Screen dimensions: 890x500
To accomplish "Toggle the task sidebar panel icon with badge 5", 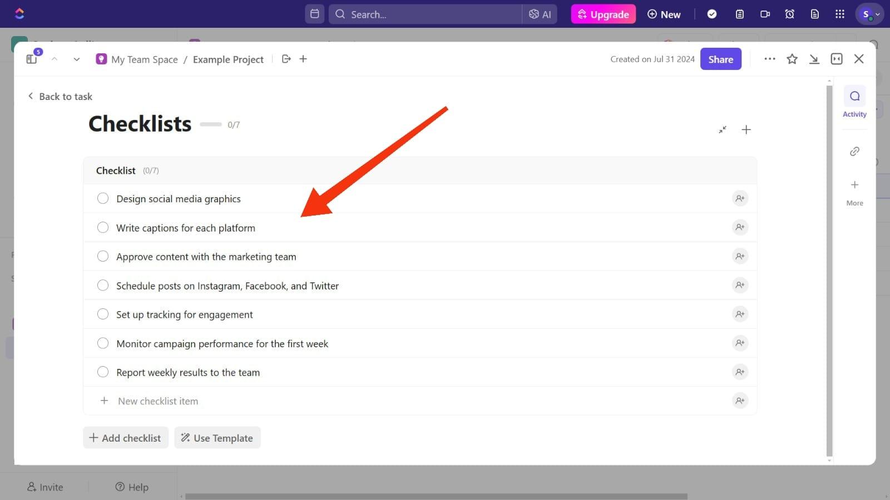I will [x=32, y=58].
